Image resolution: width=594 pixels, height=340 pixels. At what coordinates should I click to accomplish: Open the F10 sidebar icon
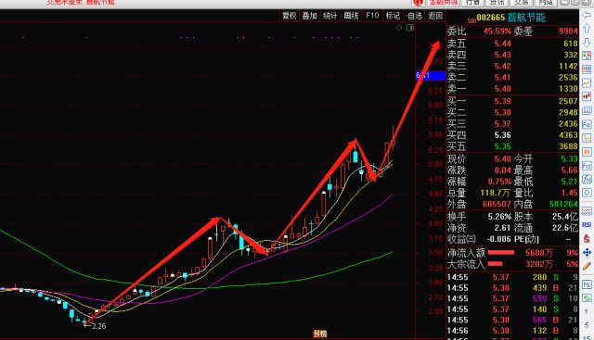coord(587,124)
